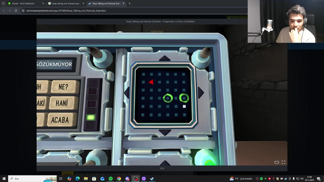Click Discord icon in system tray
Viewport: 324px width, 182px height.
click(282, 179)
